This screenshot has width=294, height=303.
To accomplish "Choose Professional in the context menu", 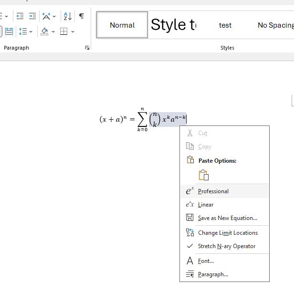I will click(x=225, y=191).
